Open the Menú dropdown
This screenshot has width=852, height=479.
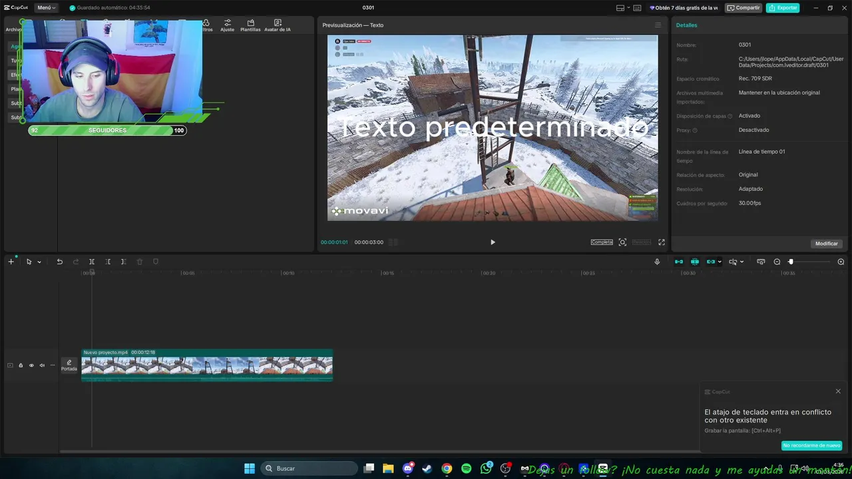pyautogui.click(x=46, y=8)
